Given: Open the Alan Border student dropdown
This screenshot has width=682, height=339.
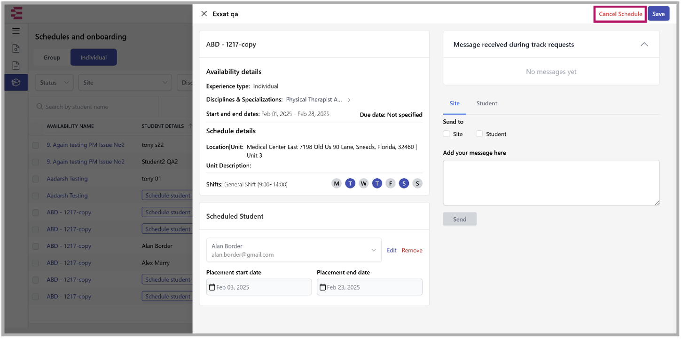Looking at the screenshot, I should pos(374,250).
